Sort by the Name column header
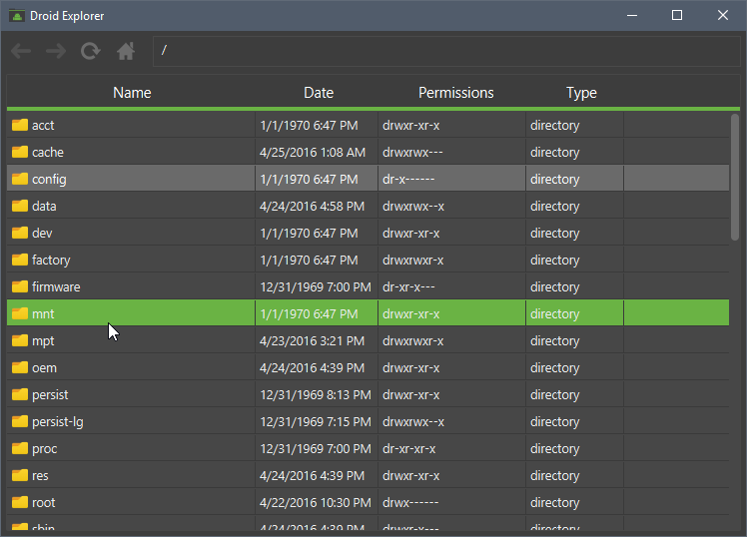 pos(132,93)
